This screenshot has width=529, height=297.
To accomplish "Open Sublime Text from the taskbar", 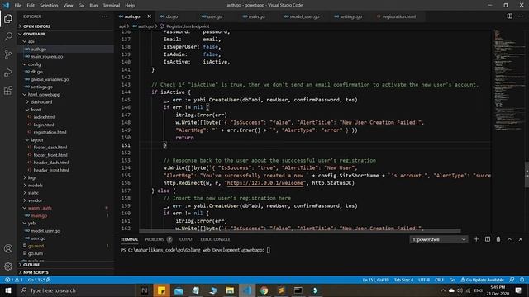I will (x=281, y=290).
